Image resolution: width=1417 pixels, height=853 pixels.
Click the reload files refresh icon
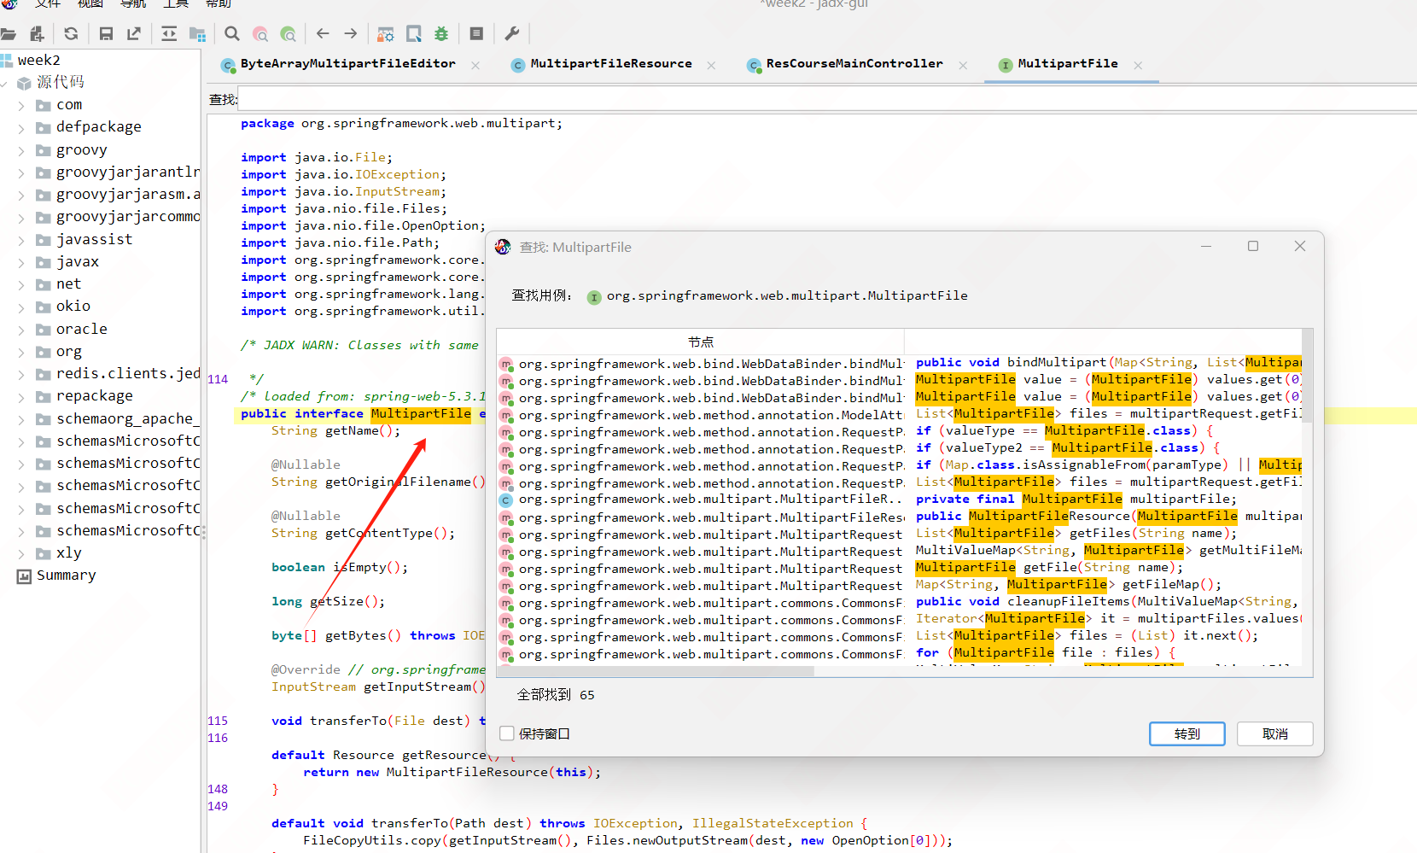(71, 34)
